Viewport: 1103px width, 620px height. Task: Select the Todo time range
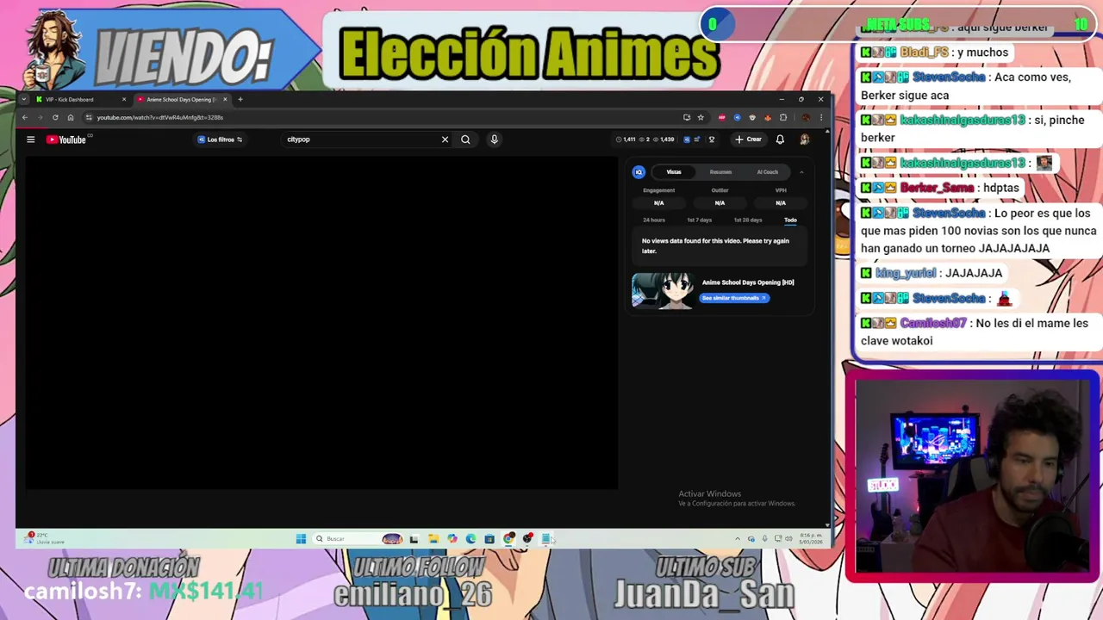(x=790, y=220)
